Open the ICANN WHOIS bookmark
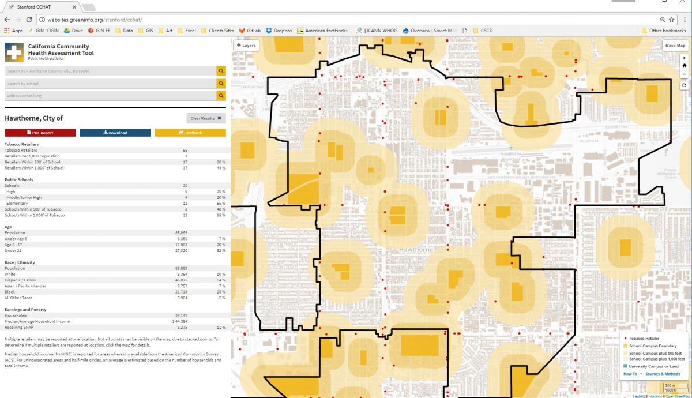The width and height of the screenshot is (692, 398). click(377, 31)
